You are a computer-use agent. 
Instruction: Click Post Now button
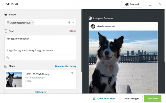coord(153,98)
